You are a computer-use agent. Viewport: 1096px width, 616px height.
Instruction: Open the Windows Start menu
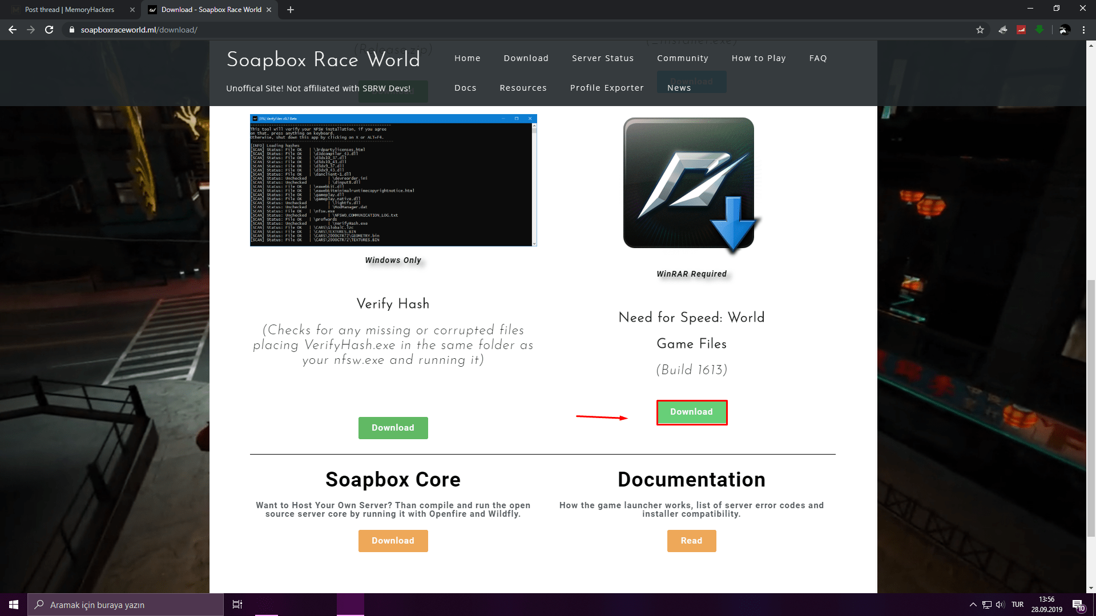[14, 605]
